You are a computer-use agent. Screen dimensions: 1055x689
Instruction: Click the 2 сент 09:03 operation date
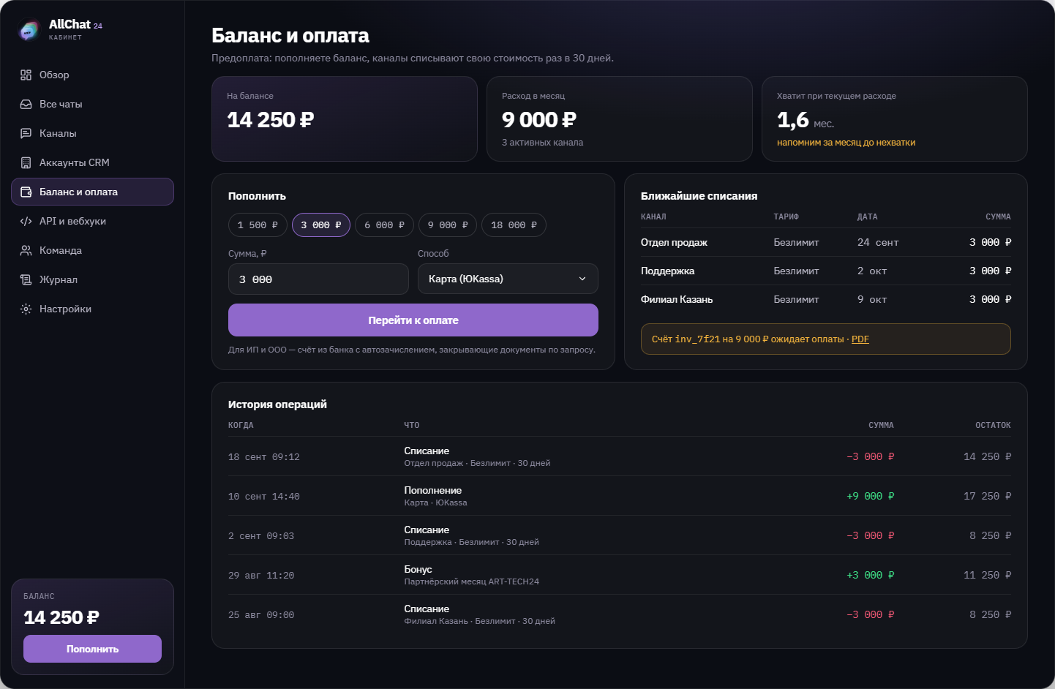pyautogui.click(x=261, y=536)
